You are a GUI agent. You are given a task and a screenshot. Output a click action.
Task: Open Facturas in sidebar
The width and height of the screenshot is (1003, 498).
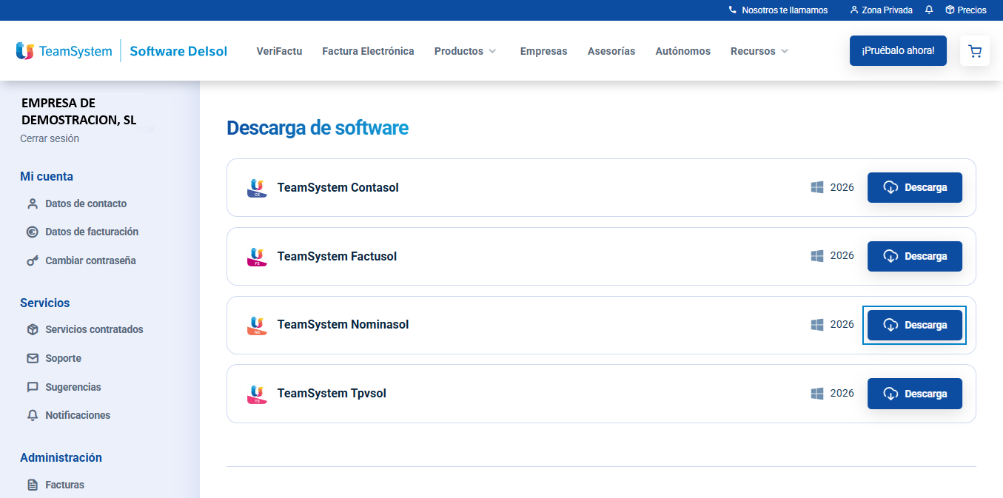(x=64, y=485)
